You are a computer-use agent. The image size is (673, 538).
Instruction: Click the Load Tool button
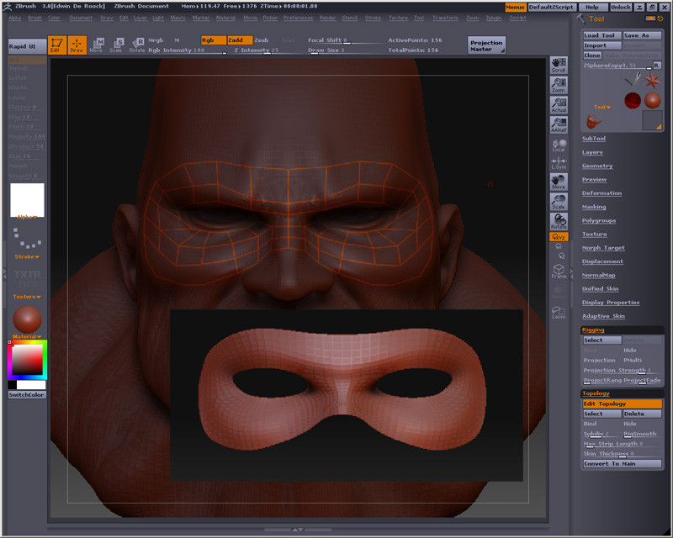click(x=601, y=35)
